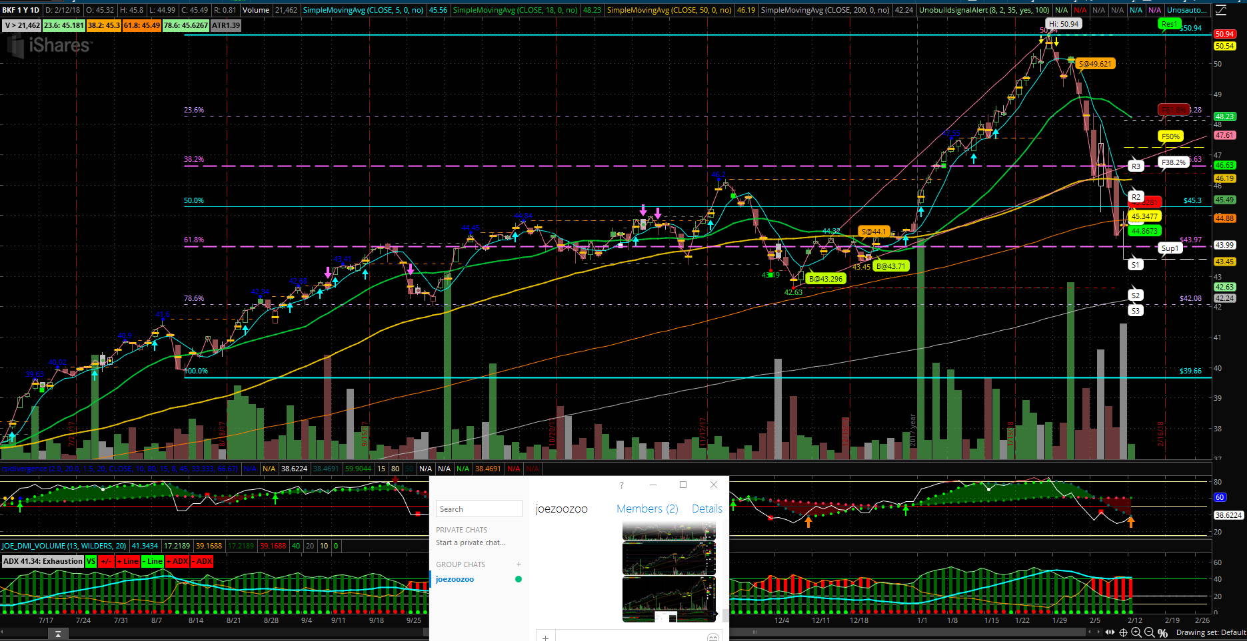Click the green Res1 bubble

coord(1170,24)
